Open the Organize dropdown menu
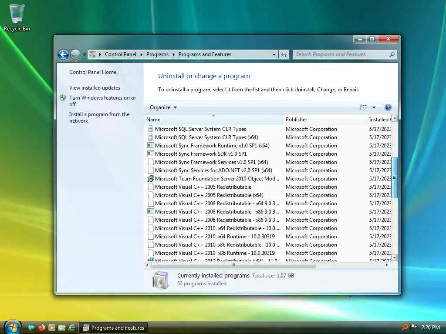 pyautogui.click(x=163, y=107)
